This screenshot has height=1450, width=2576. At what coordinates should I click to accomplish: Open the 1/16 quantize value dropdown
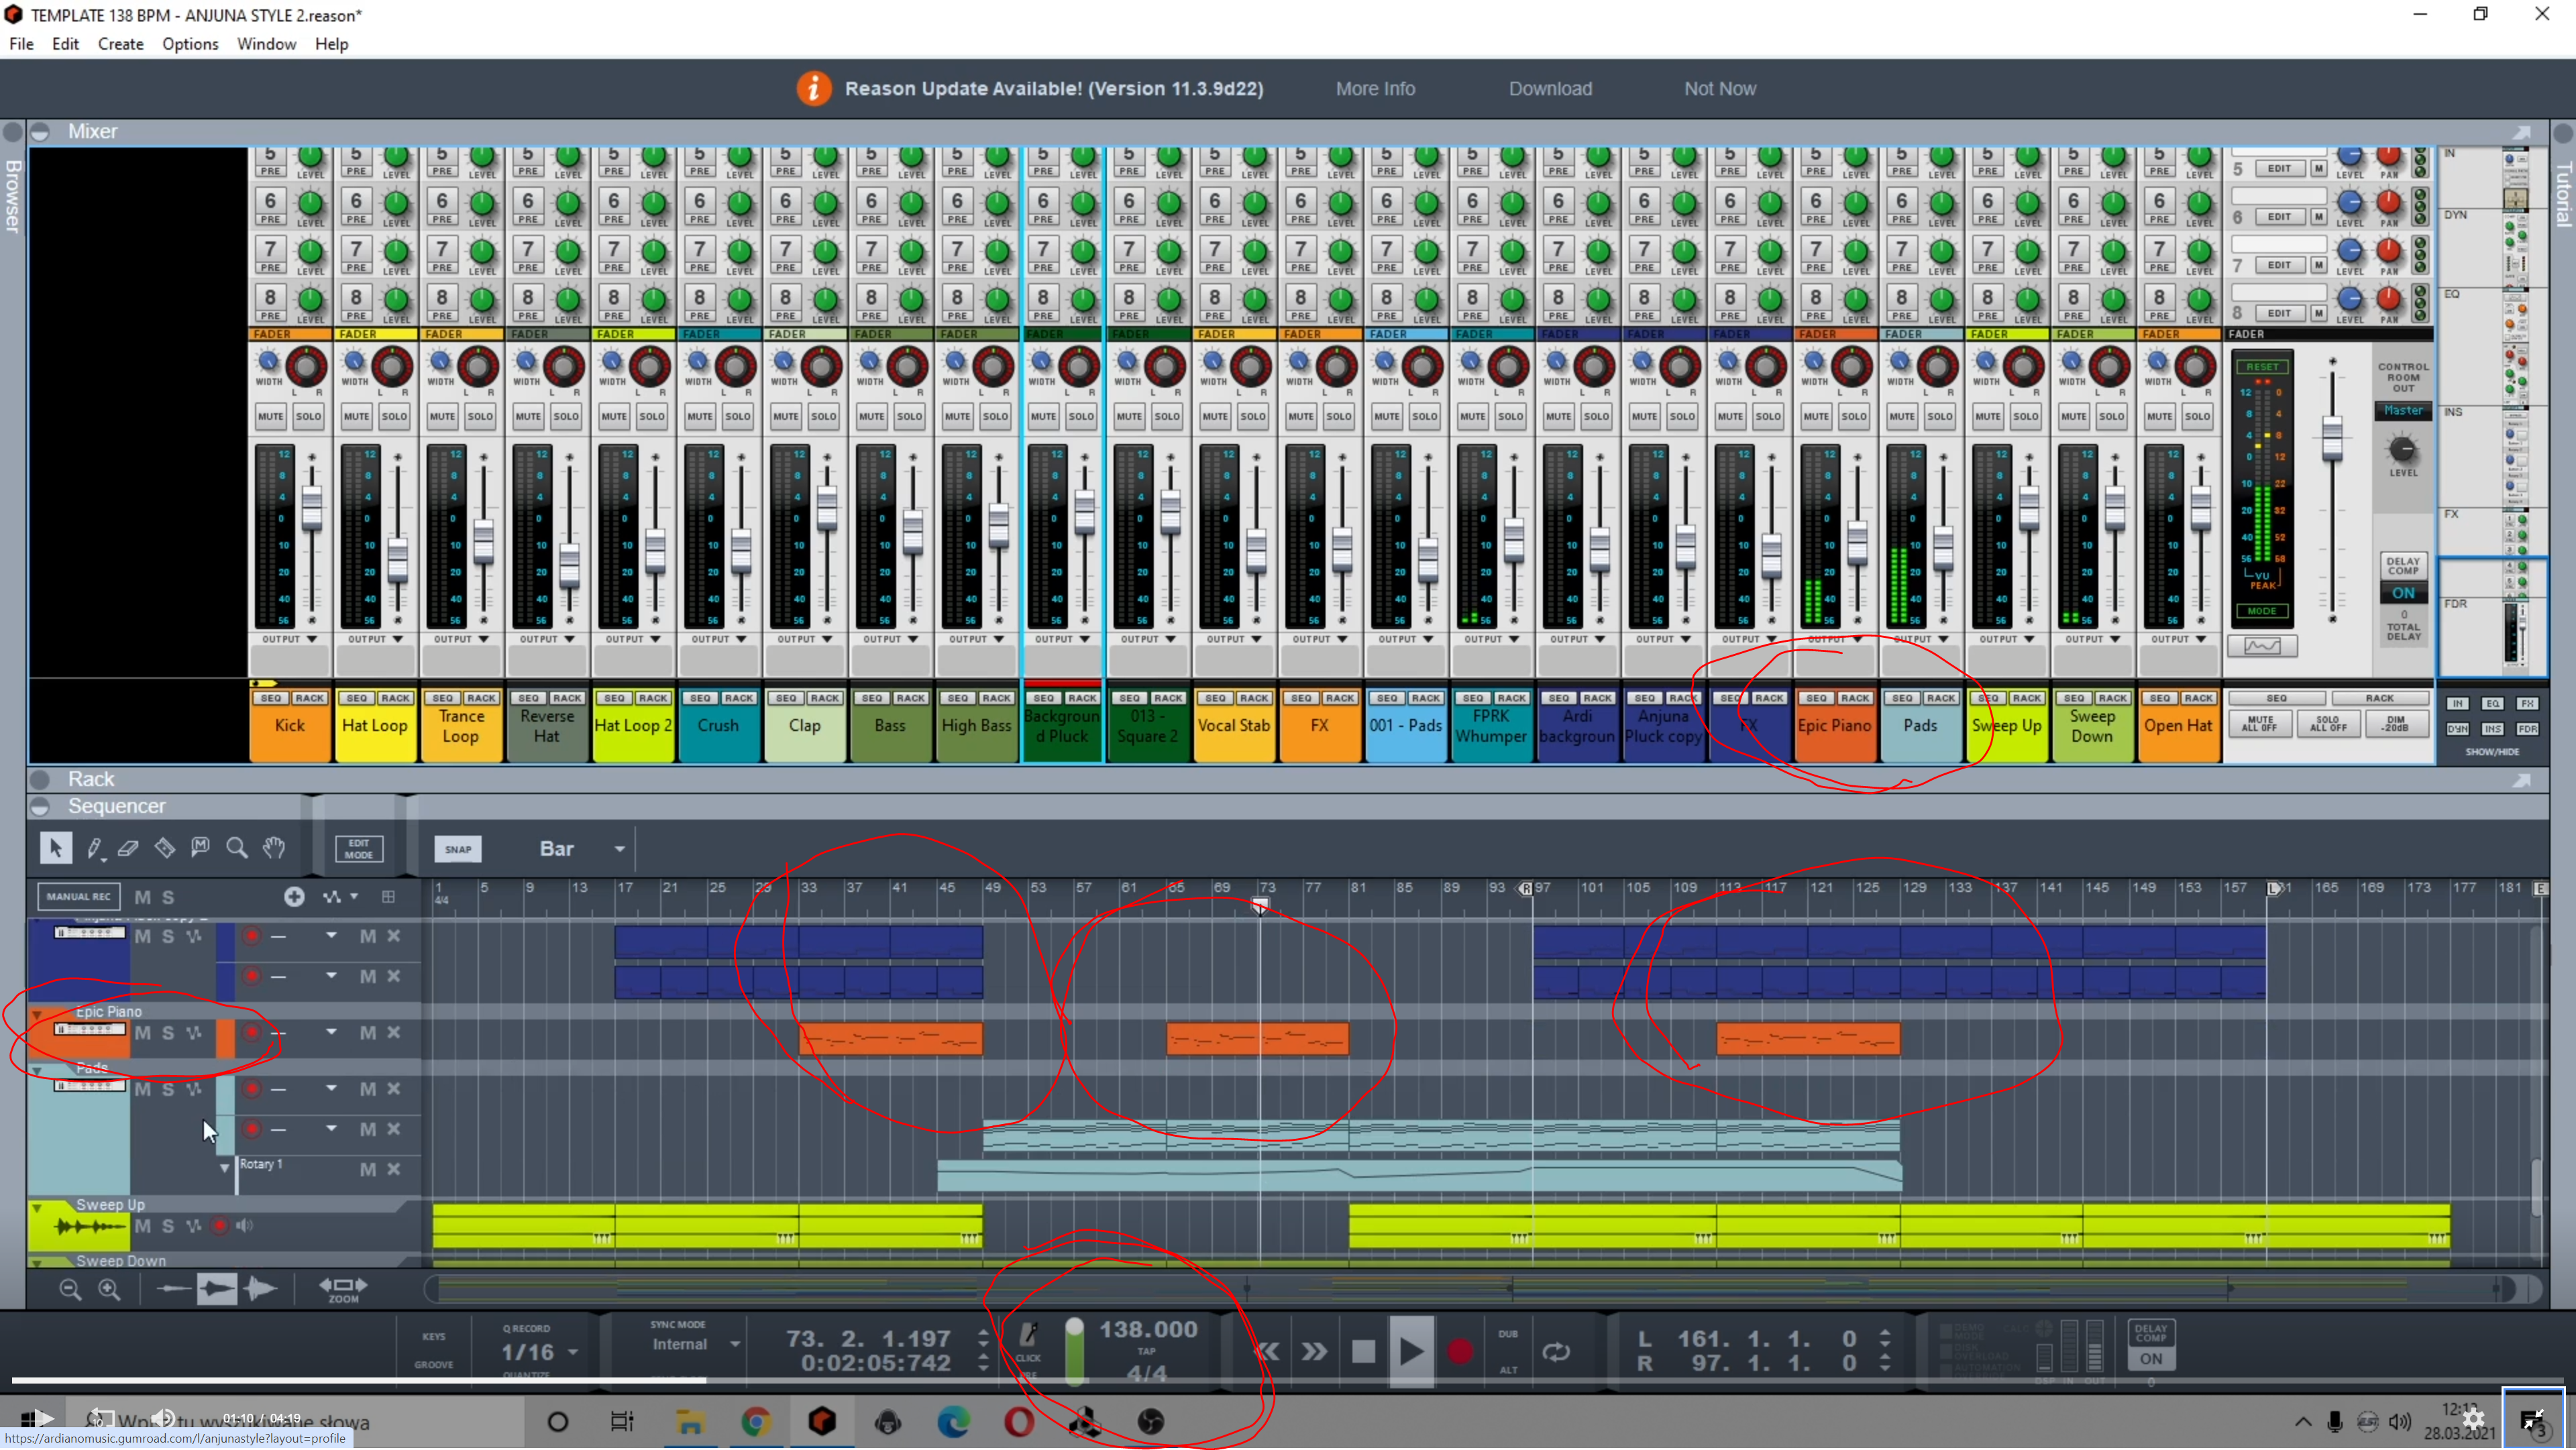(x=573, y=1353)
